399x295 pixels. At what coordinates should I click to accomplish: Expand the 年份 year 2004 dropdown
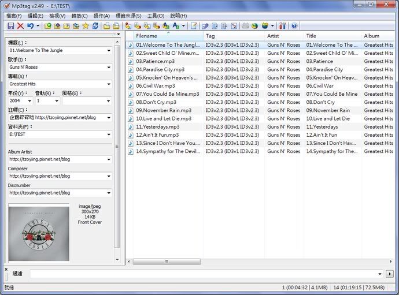[29, 101]
